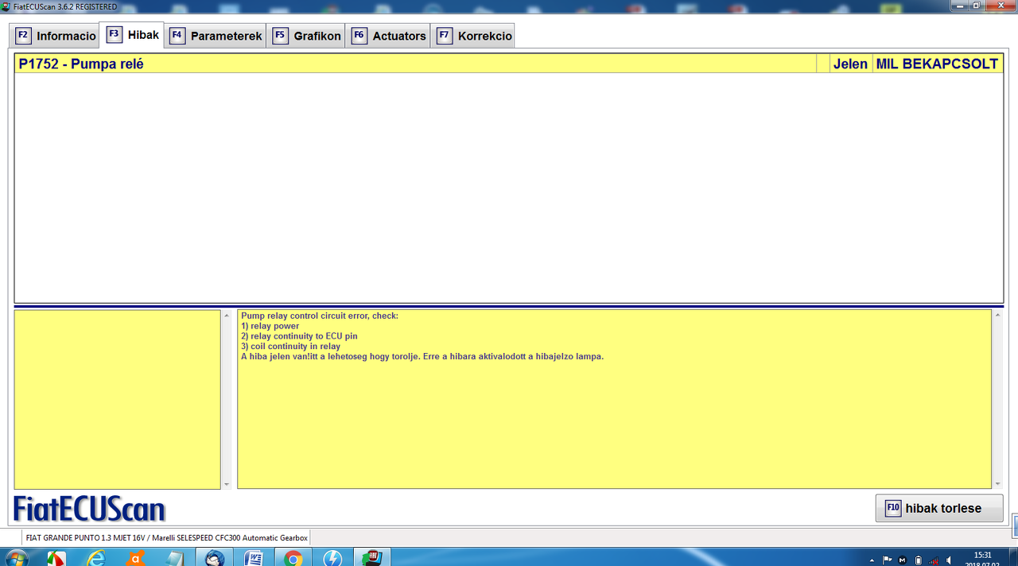Open the volume speaker tray icon
The width and height of the screenshot is (1018, 566).
pyautogui.click(x=950, y=560)
